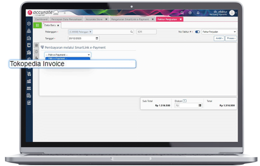Click the db_efaktur account name
The width and height of the screenshot is (260, 166).
[220, 12]
